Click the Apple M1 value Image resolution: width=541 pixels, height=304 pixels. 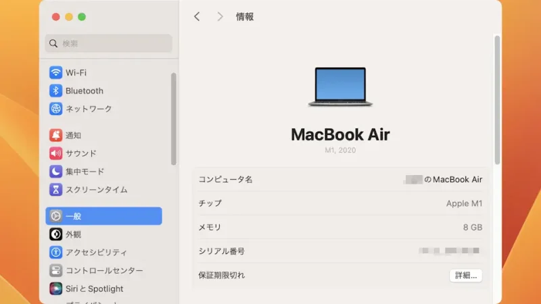click(x=464, y=203)
